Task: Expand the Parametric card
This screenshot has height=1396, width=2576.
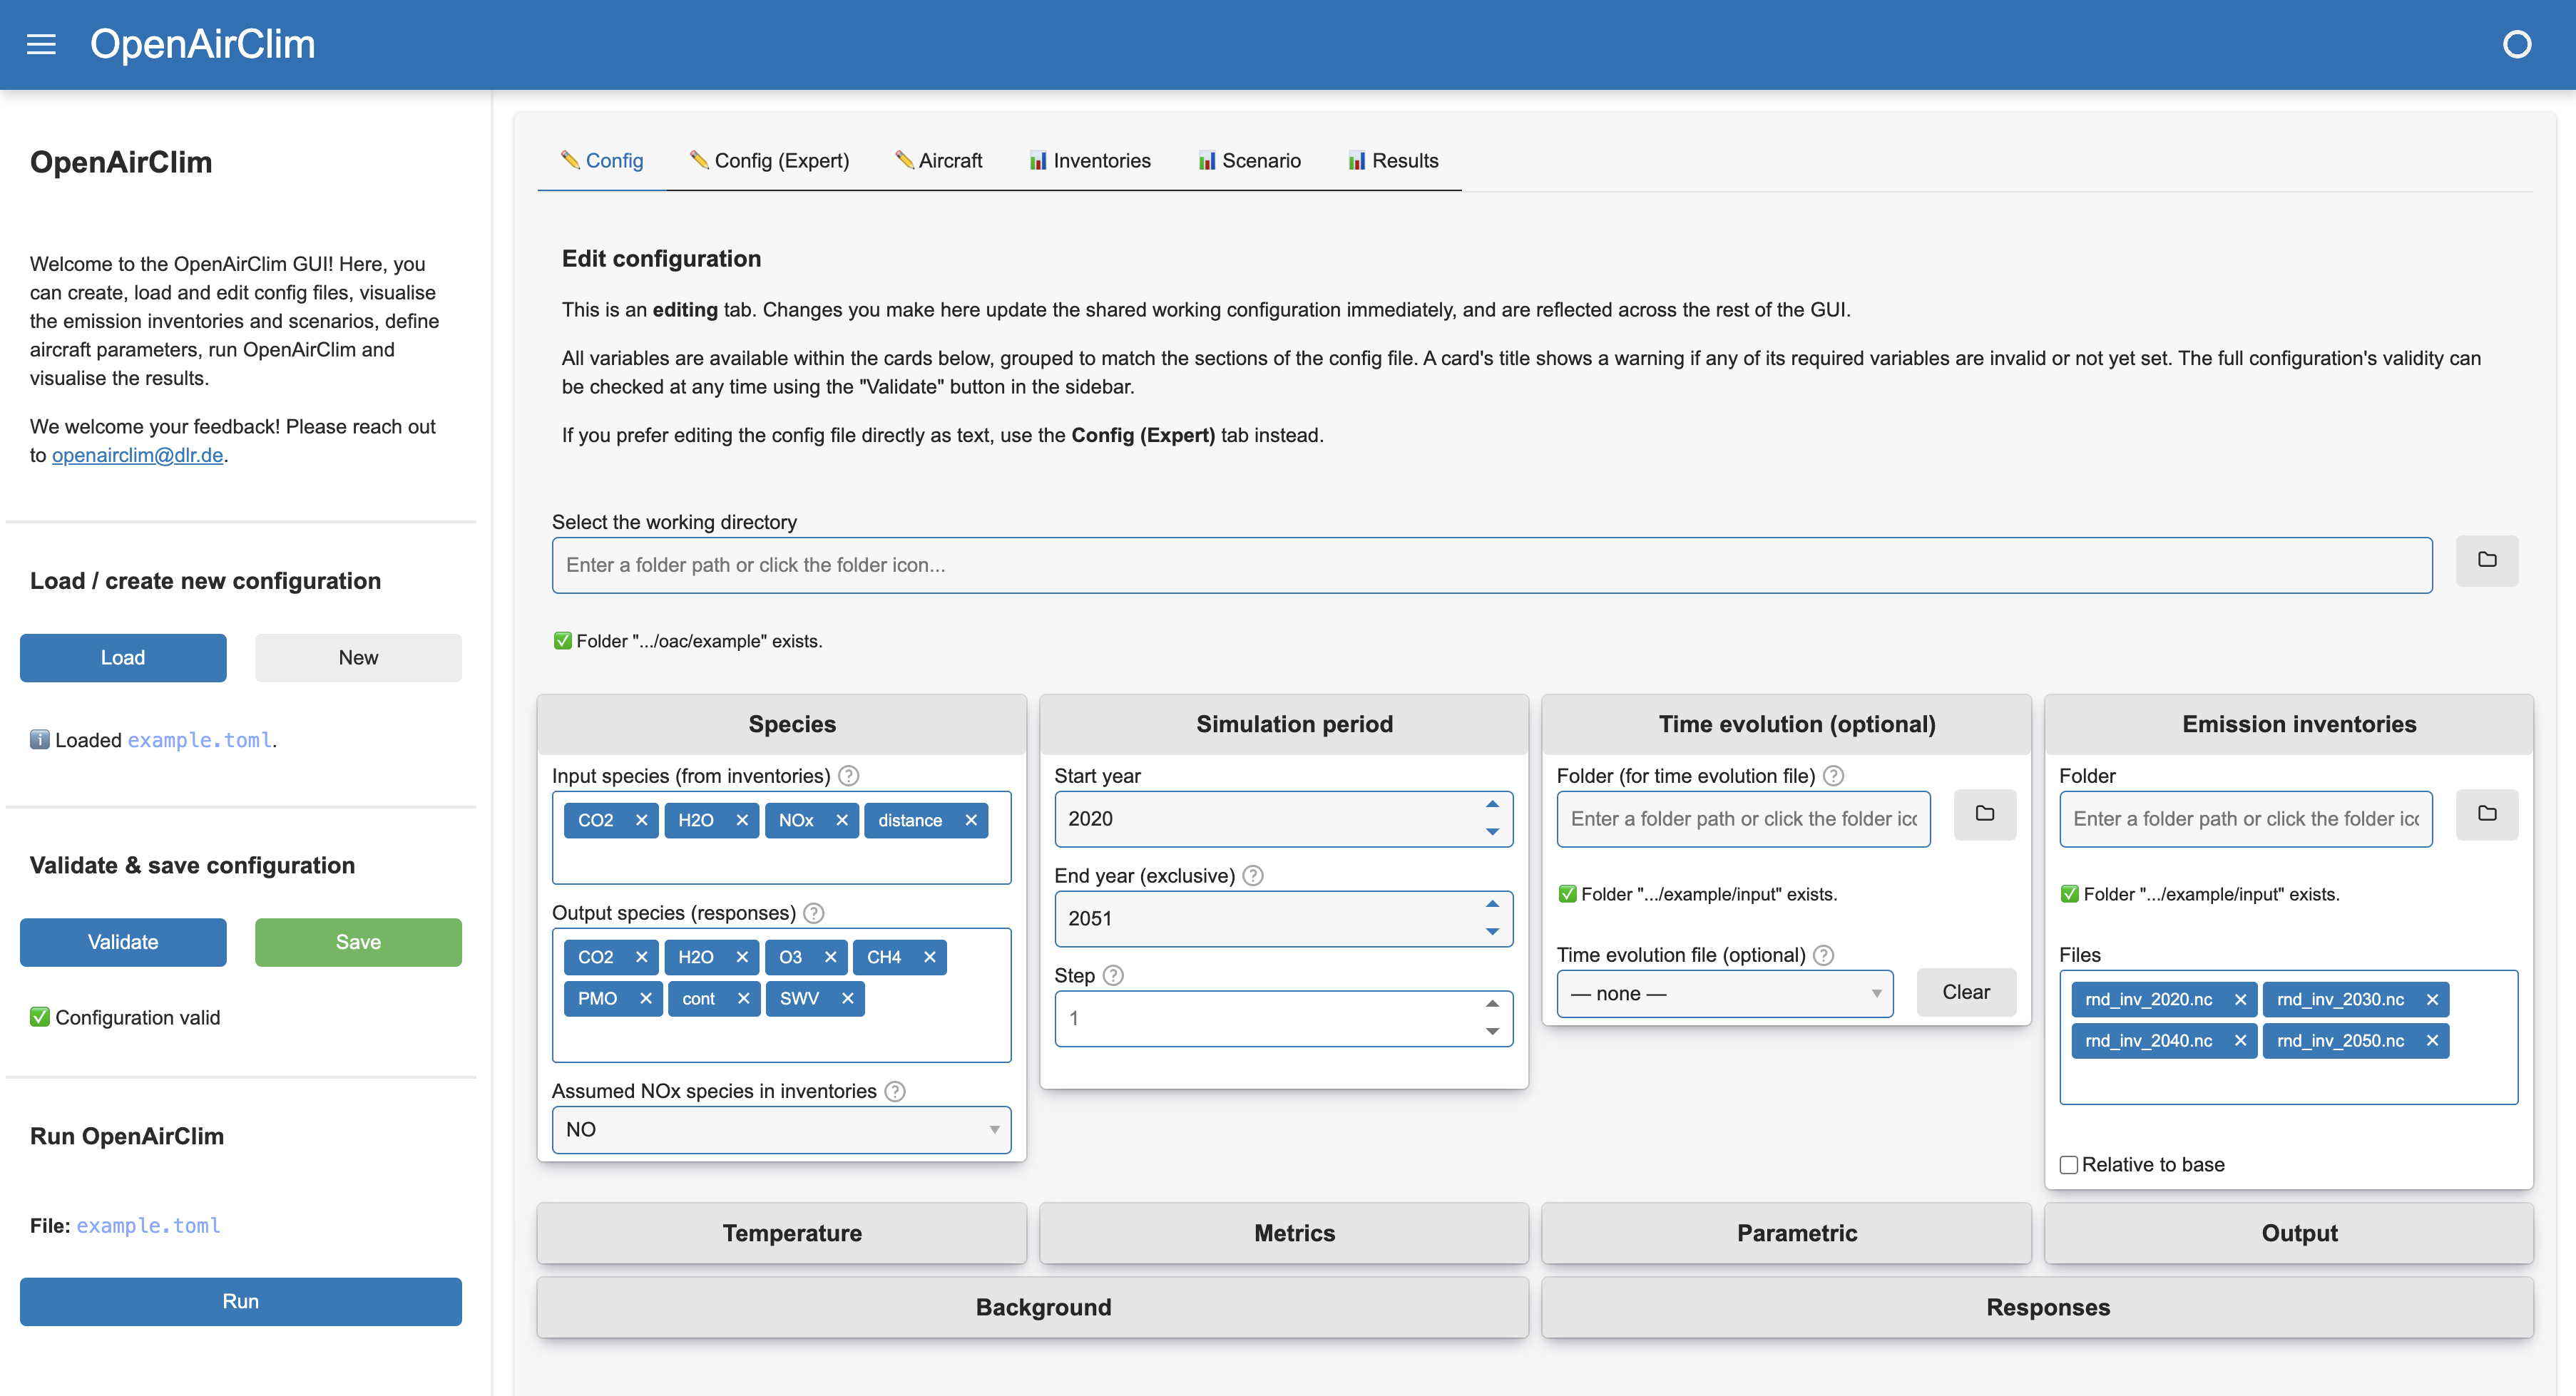Action: click(1786, 1233)
